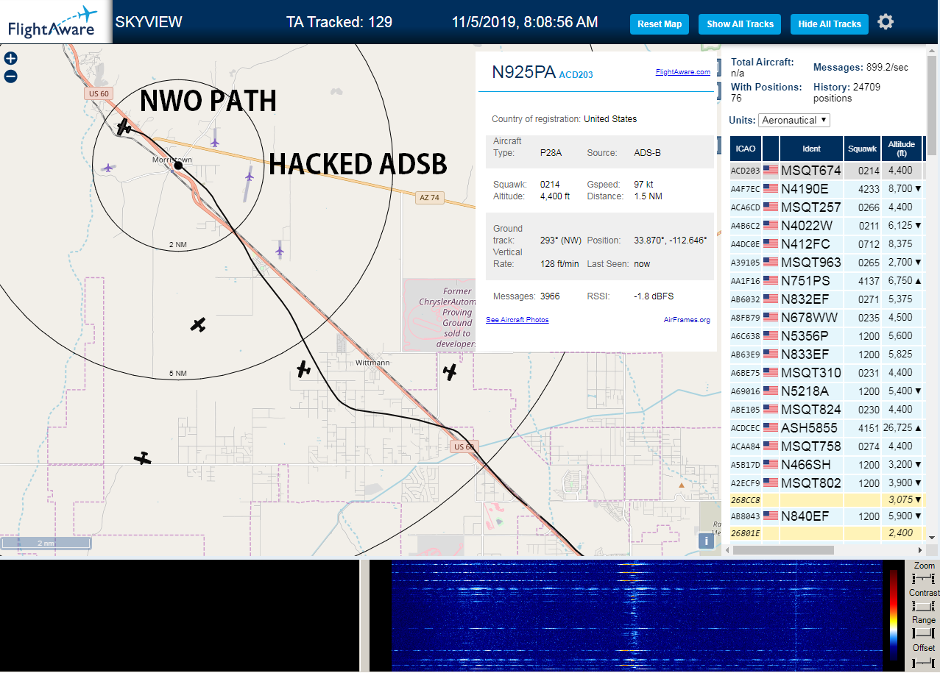
Task: Click Reset Map button
Action: pyautogui.click(x=660, y=24)
